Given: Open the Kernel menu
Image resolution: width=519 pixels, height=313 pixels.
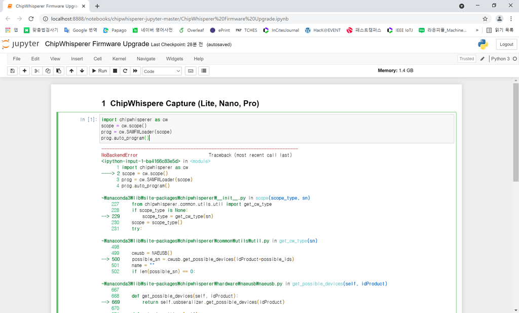Looking at the screenshot, I should [x=119, y=59].
